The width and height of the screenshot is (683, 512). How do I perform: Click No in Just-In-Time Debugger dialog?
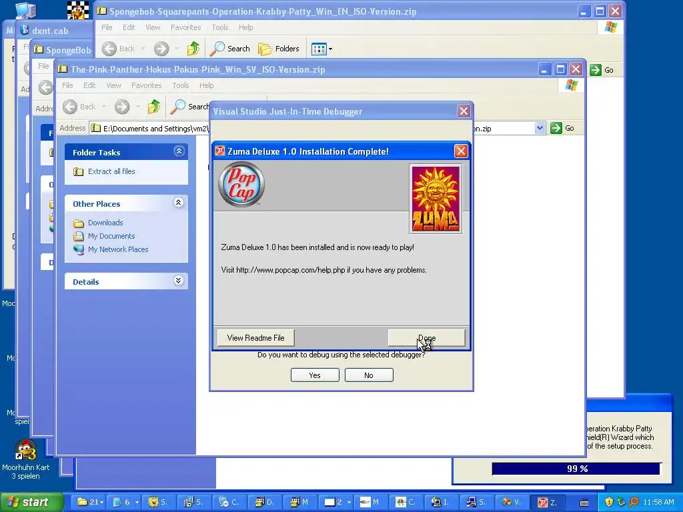pos(369,375)
